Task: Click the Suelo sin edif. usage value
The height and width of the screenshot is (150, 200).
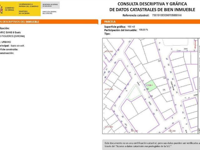Action: tap(17, 45)
